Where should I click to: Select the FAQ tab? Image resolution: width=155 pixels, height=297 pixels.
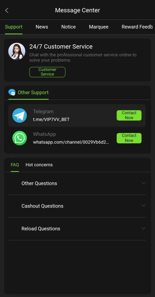(x=15, y=165)
